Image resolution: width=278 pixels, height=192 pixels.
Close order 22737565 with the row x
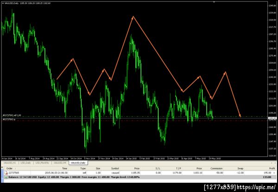(x=274, y=173)
